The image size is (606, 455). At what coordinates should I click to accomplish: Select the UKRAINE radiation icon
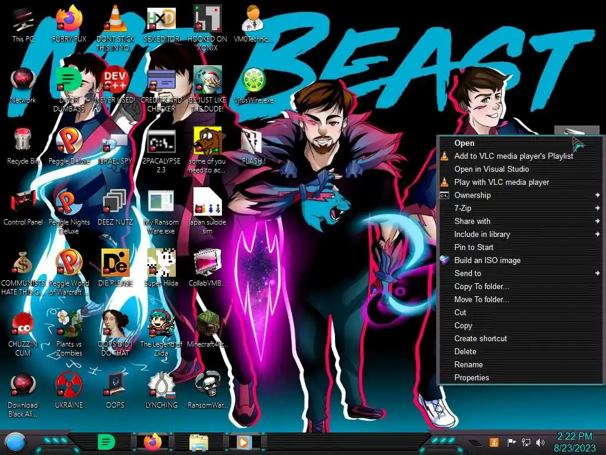69,390
